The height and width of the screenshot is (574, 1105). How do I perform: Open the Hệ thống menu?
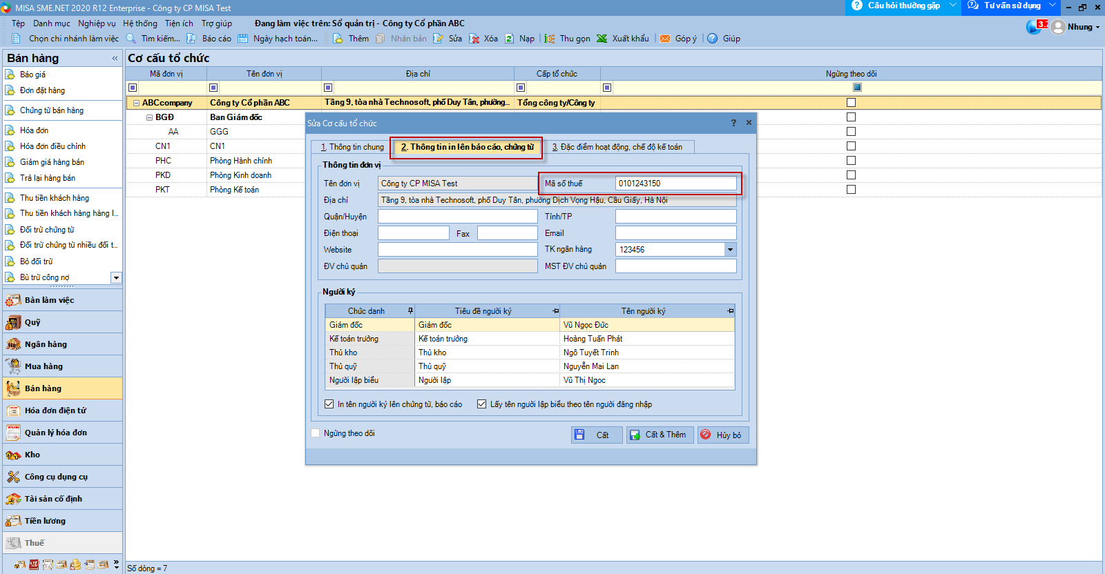(140, 23)
